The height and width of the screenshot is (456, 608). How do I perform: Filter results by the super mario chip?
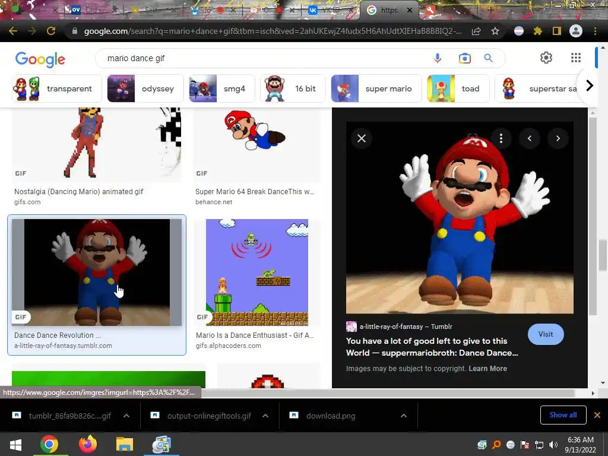tap(376, 88)
